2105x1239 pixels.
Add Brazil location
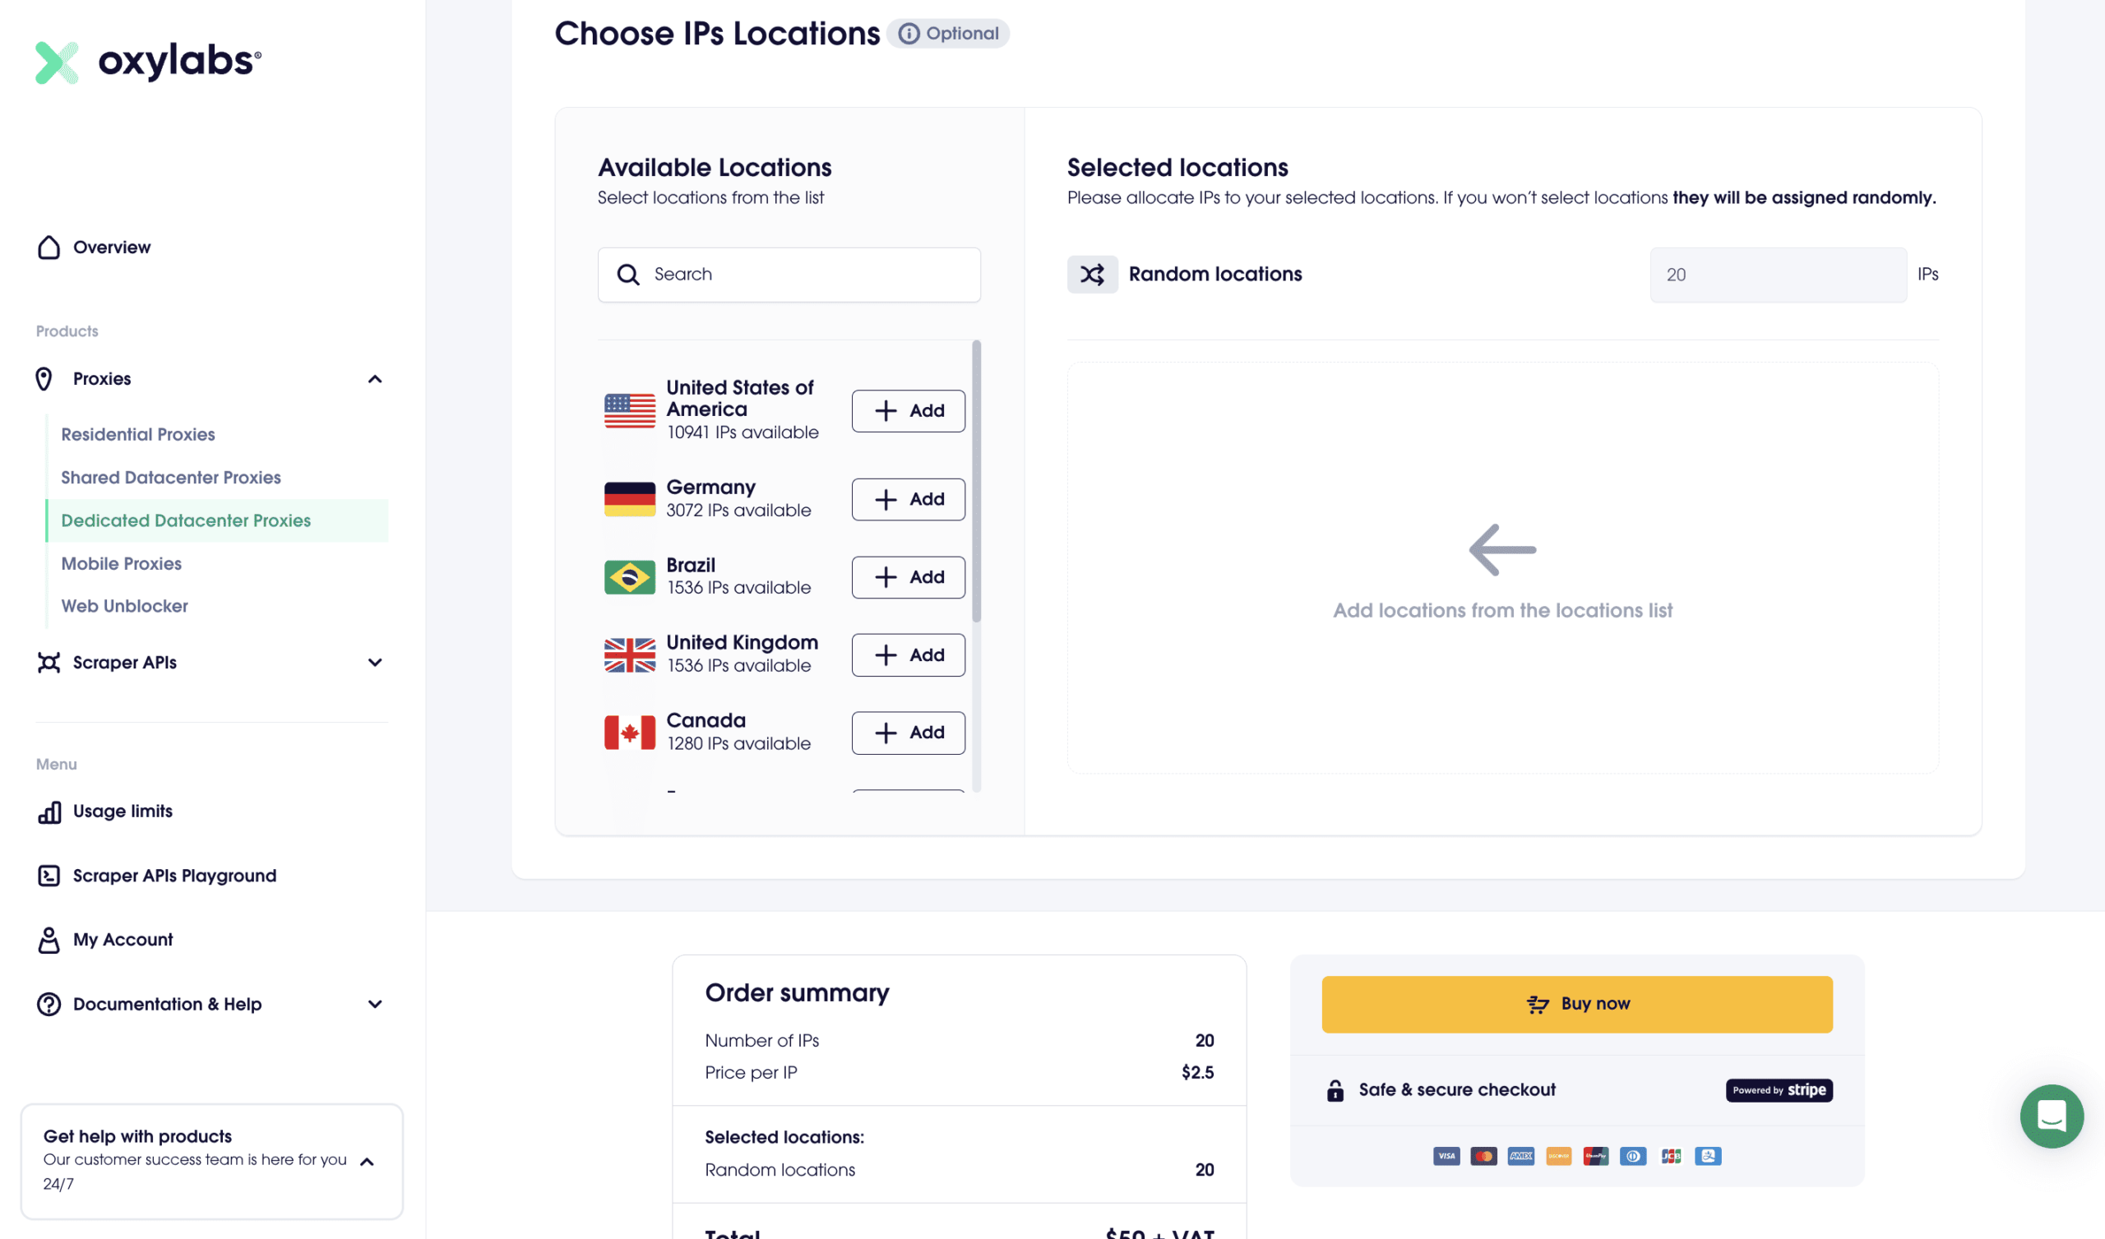tap(908, 577)
